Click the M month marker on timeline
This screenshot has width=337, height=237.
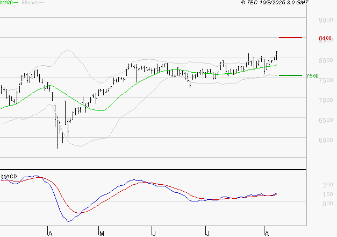[102, 234]
